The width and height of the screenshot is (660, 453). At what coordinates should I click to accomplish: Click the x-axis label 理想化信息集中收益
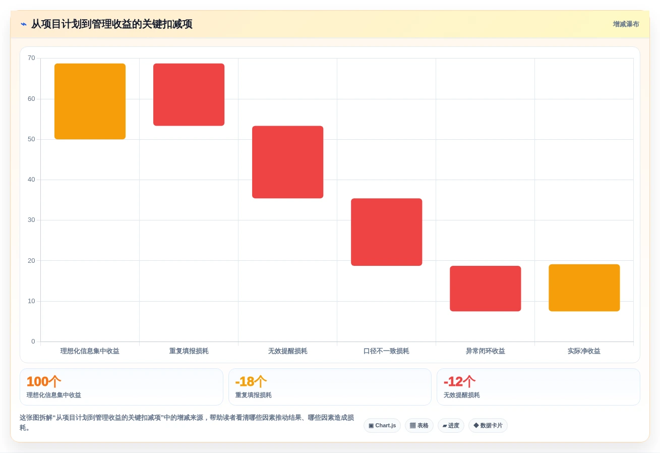point(90,351)
